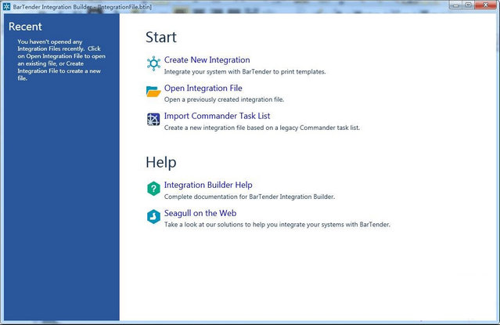
Task: Click the Help section heading
Action: click(x=161, y=162)
